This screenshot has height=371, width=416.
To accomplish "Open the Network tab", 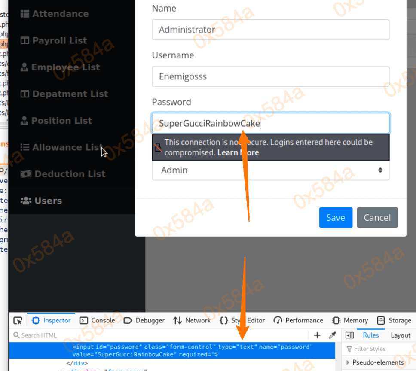I will coord(192,320).
